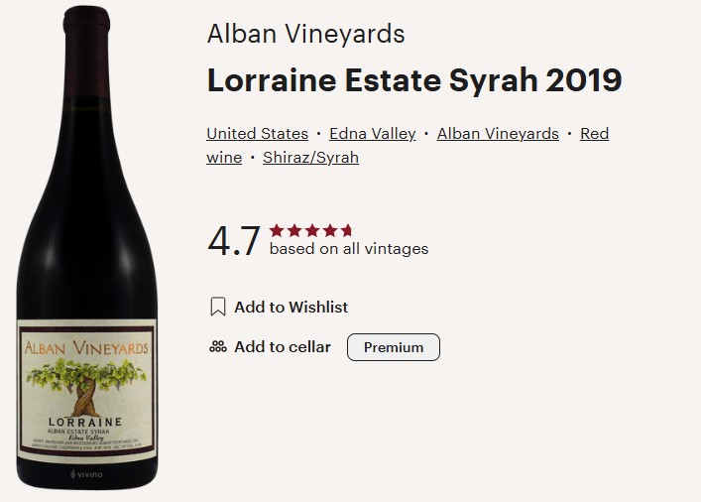The height and width of the screenshot is (502, 701).
Task: Click the bookmark icon for Wishlist
Action: 218,308
